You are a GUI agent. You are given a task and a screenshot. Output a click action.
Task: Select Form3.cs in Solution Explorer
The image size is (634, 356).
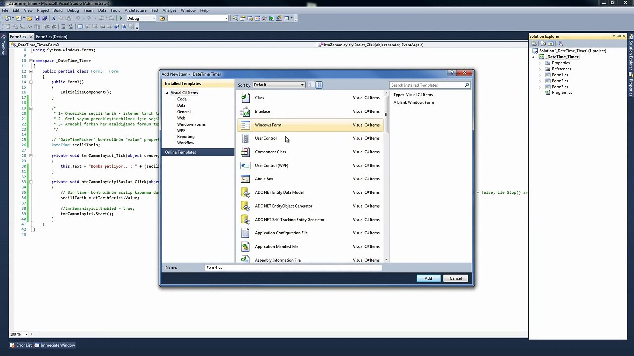click(560, 87)
